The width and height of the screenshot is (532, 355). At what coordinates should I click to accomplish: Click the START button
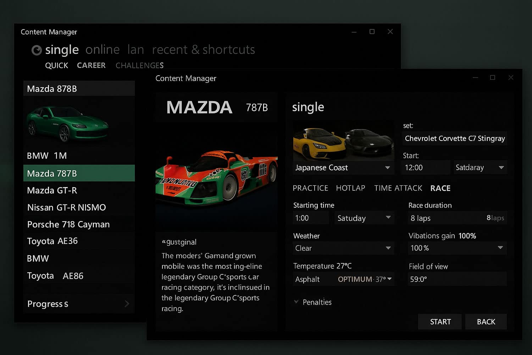pos(440,322)
